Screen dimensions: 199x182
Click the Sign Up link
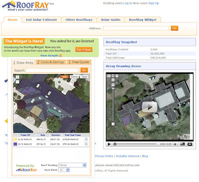pos(153,3)
